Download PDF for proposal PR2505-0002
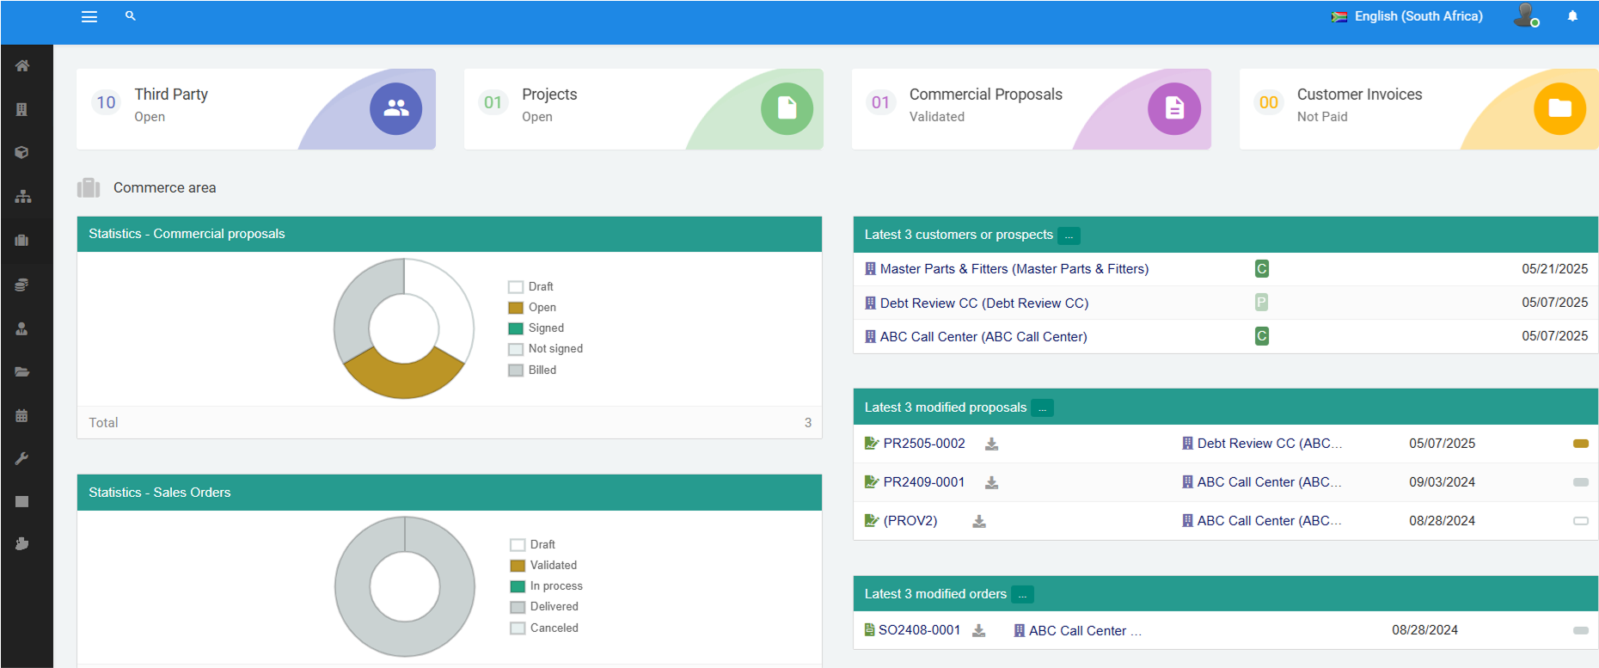Screen dimensions: 1599x668 991,444
